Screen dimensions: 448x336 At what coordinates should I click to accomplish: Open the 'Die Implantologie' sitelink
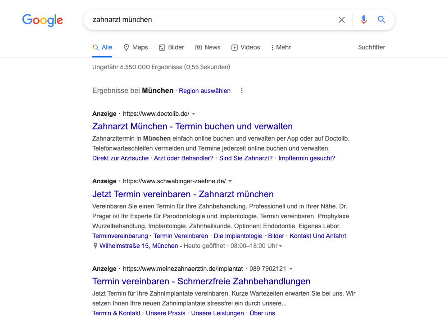coord(238,236)
